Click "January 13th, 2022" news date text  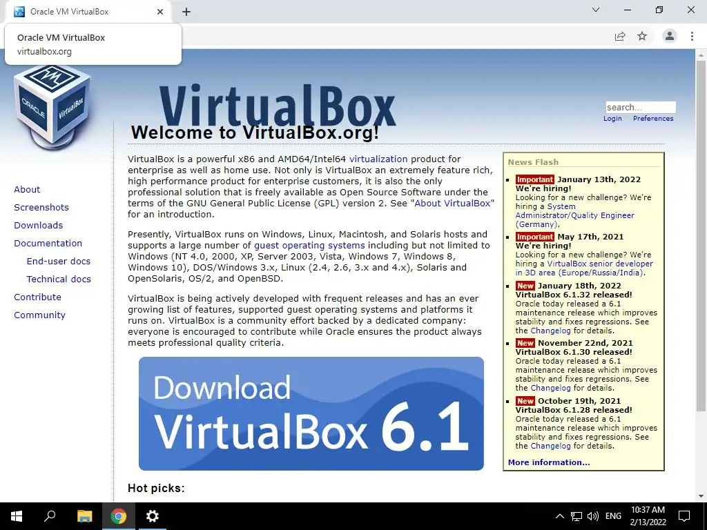click(x=599, y=179)
